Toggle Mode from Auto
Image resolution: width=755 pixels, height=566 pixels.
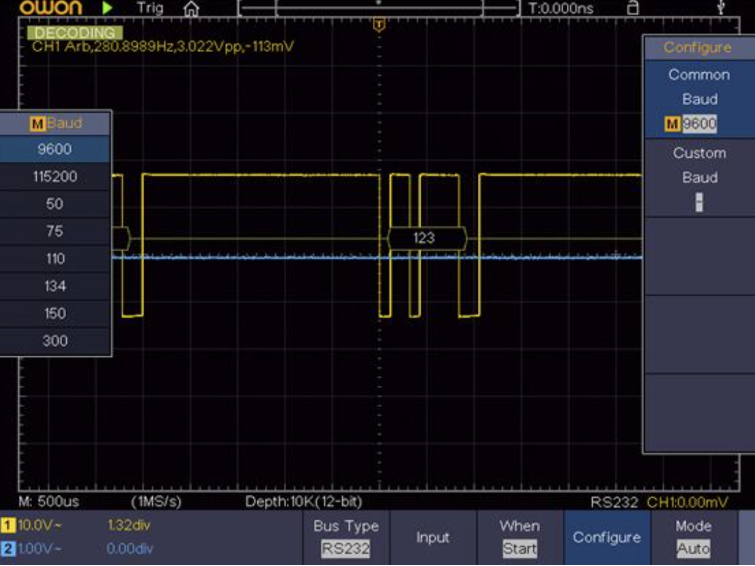694,537
